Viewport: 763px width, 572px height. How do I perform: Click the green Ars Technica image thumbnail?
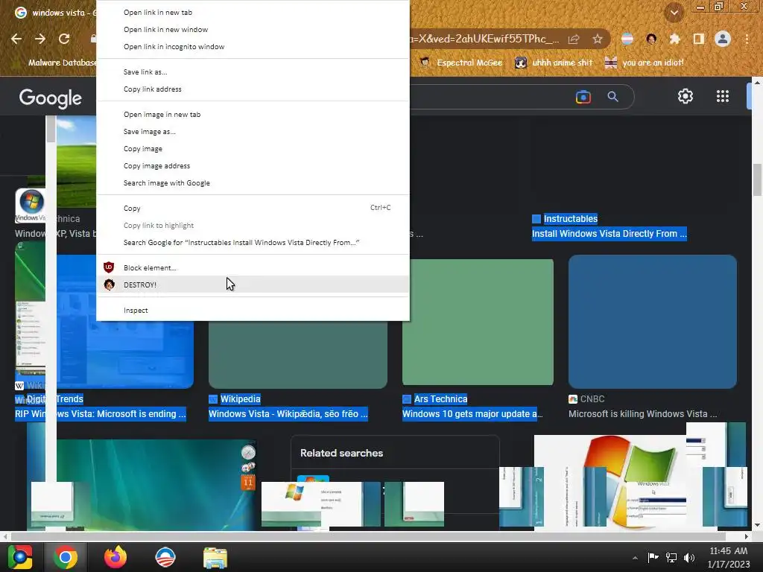(478, 322)
